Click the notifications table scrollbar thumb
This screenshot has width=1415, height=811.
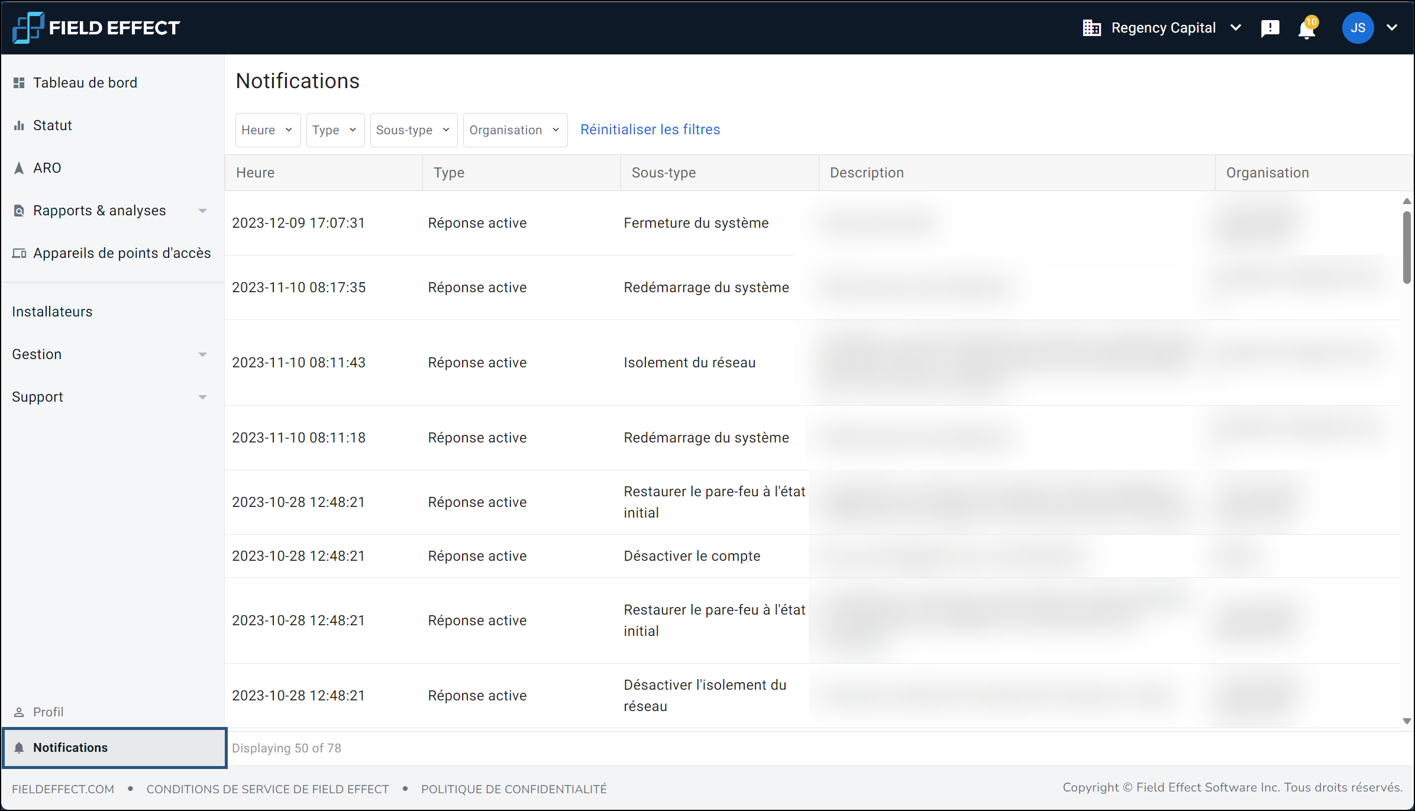click(1407, 247)
